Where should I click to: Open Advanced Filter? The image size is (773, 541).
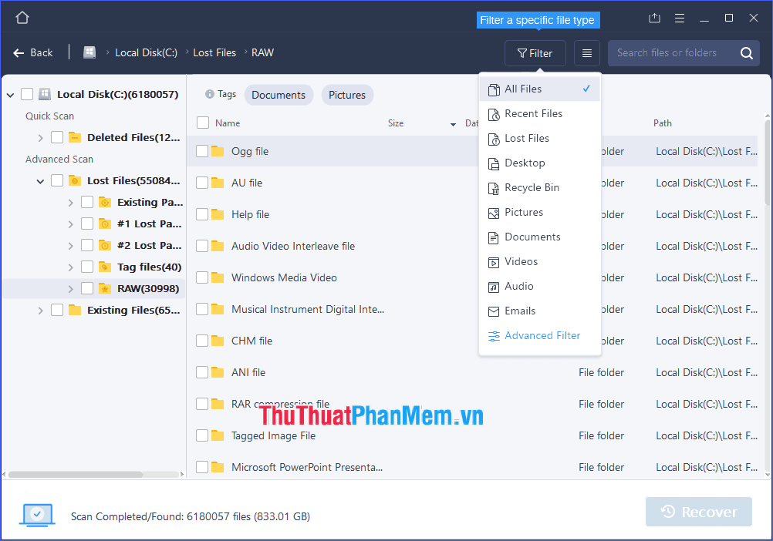click(x=542, y=335)
